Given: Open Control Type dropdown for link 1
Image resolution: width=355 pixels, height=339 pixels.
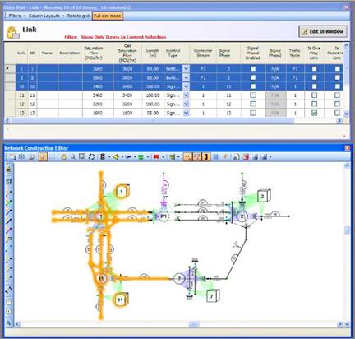Looking at the screenshot, I should (186, 68).
